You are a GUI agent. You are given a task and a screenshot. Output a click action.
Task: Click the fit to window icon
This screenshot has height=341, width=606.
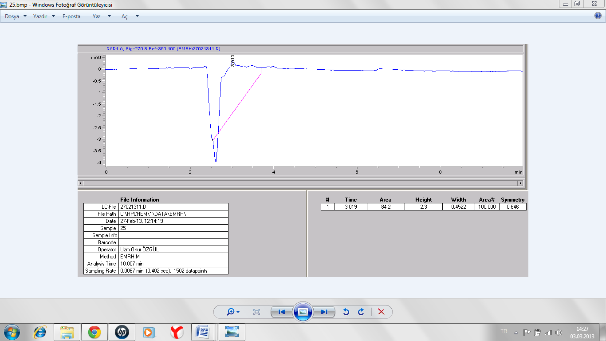coord(256,312)
